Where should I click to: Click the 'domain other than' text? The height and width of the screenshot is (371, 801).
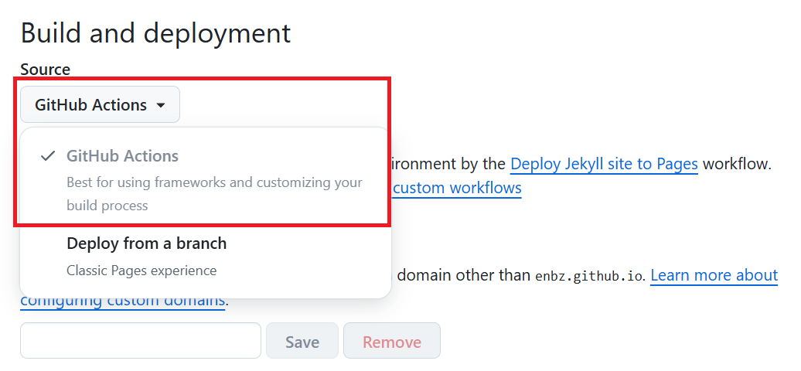pyautogui.click(x=464, y=275)
